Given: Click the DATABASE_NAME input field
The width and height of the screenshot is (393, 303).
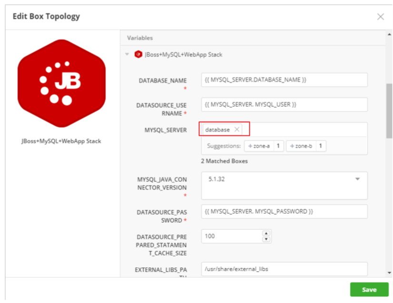Looking at the screenshot, I should point(285,80).
